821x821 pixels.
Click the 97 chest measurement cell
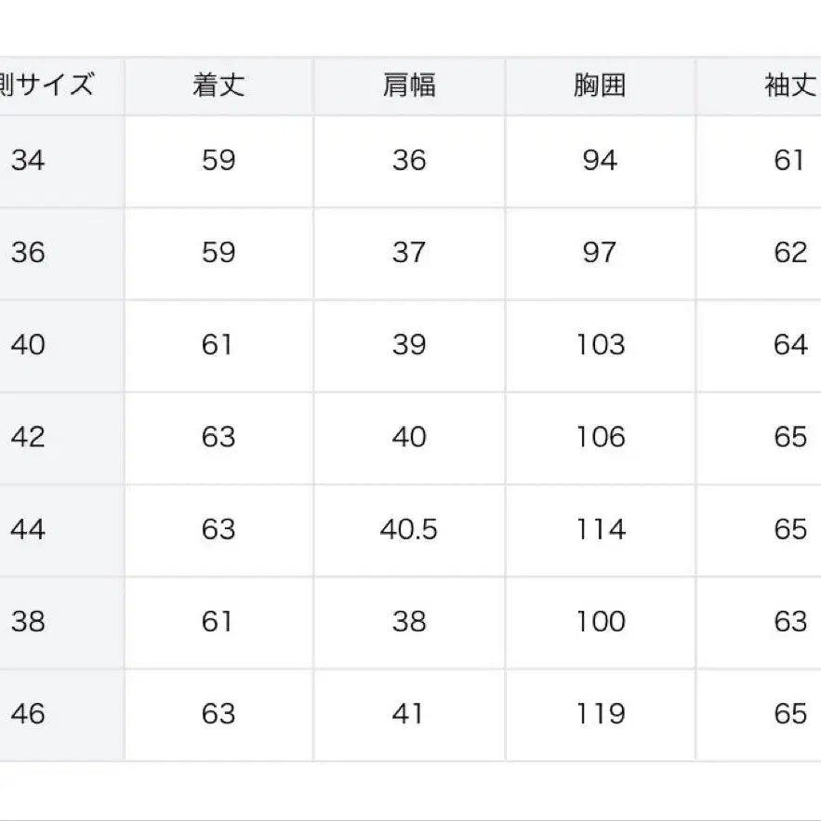coord(600,253)
